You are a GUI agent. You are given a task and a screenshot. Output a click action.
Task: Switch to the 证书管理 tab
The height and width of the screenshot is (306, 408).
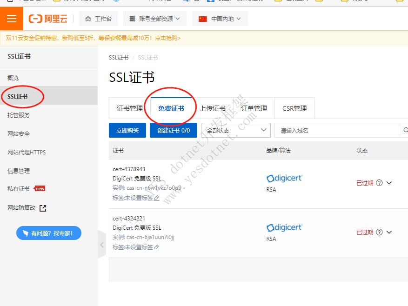pos(129,108)
